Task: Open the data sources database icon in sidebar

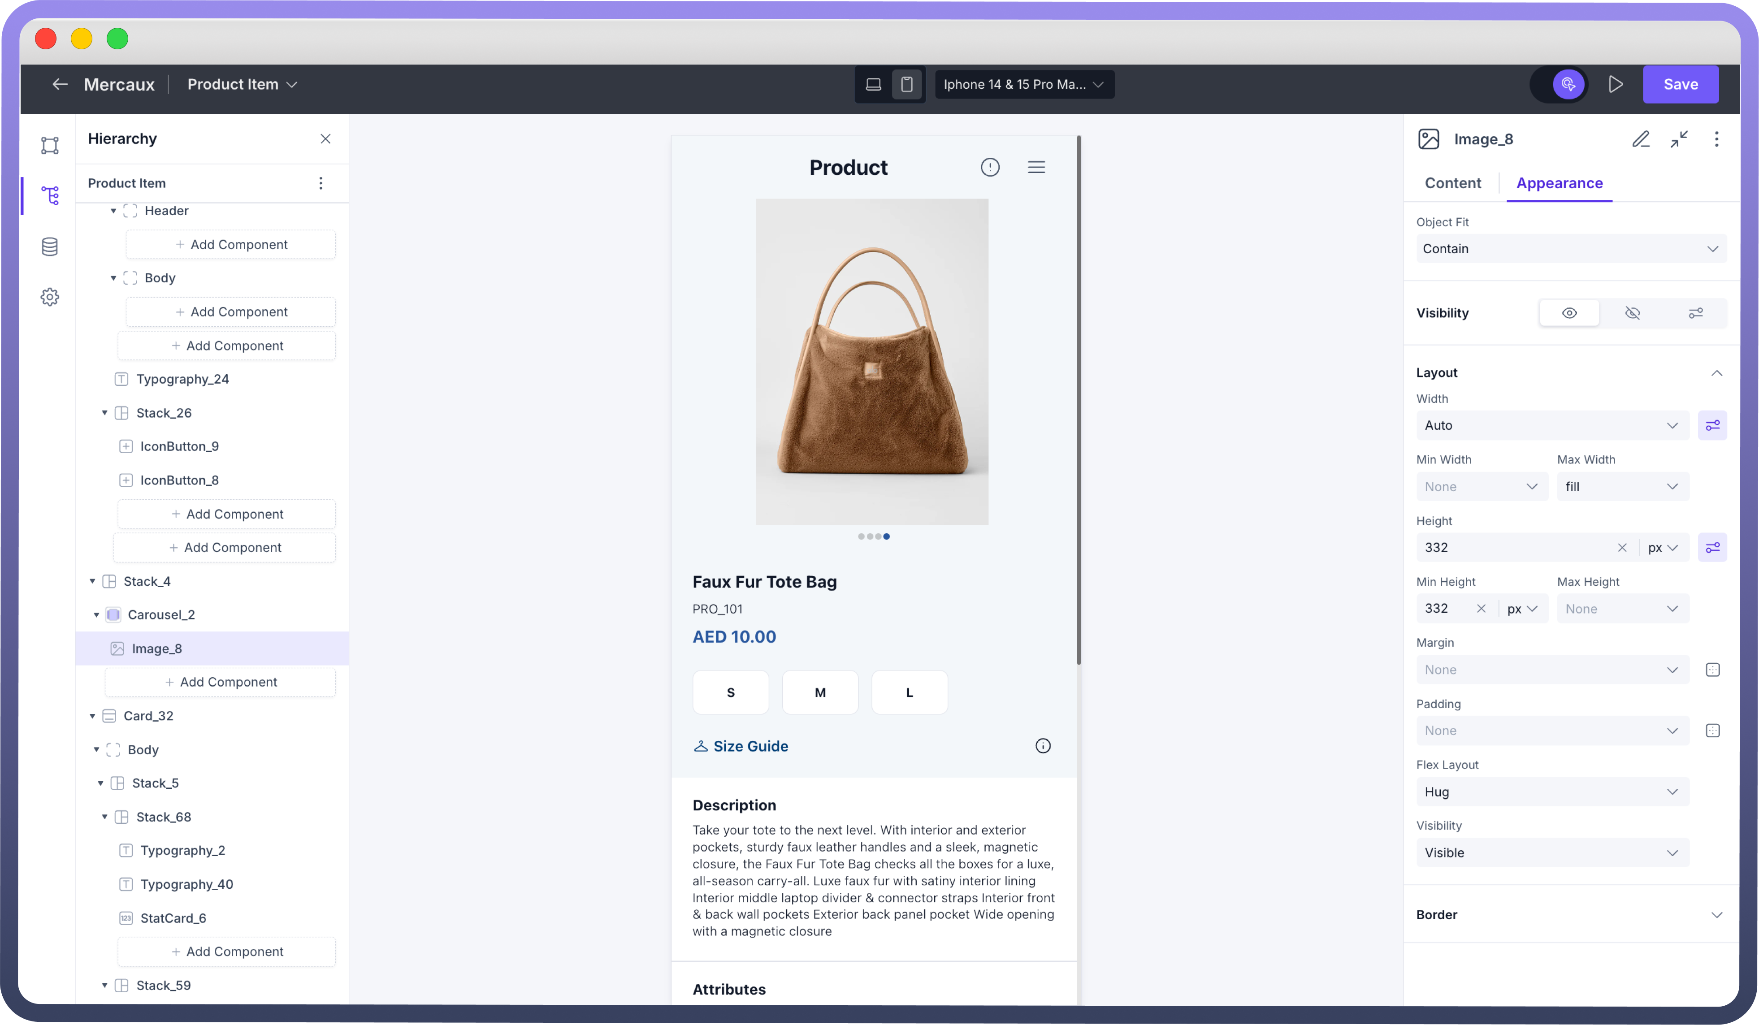Action: (50, 247)
